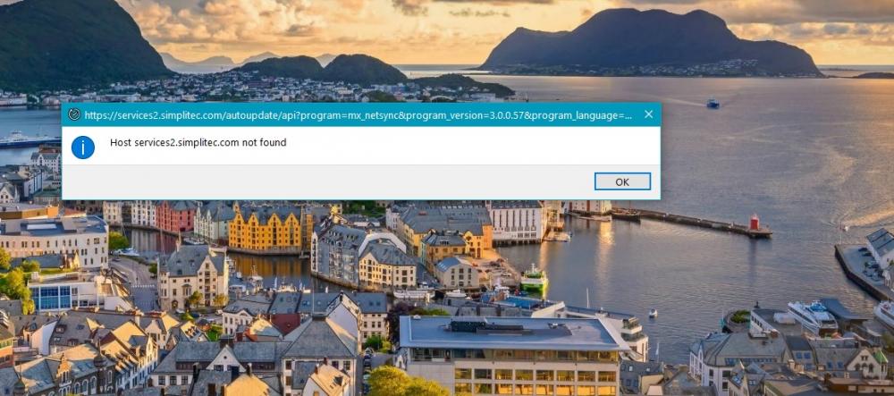Click the white yacht docked at right

click(813, 316)
